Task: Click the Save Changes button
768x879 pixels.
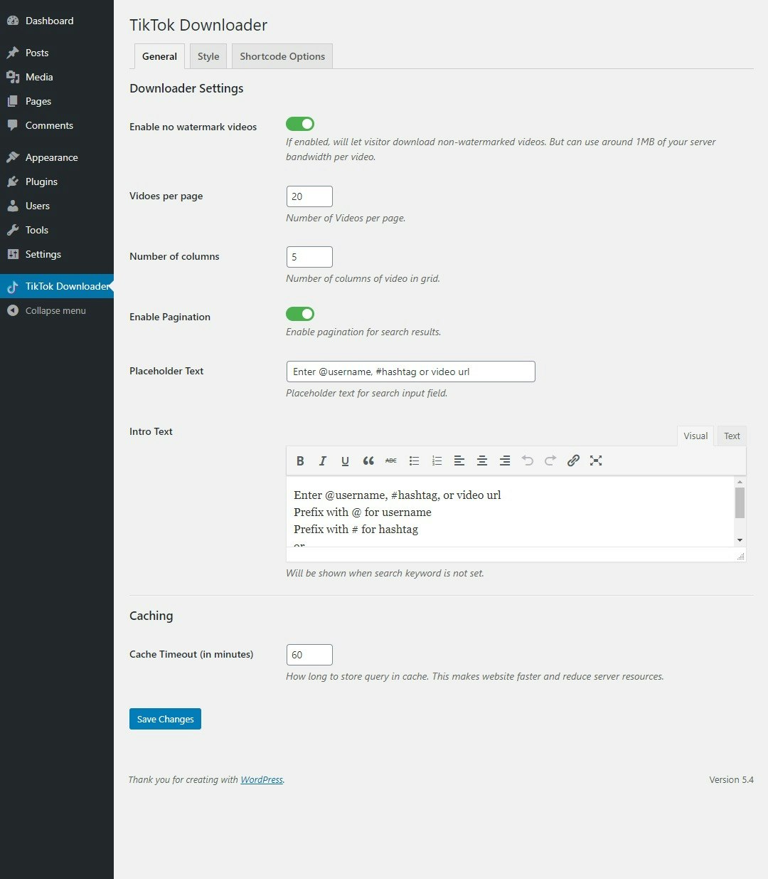Action: [x=165, y=719]
